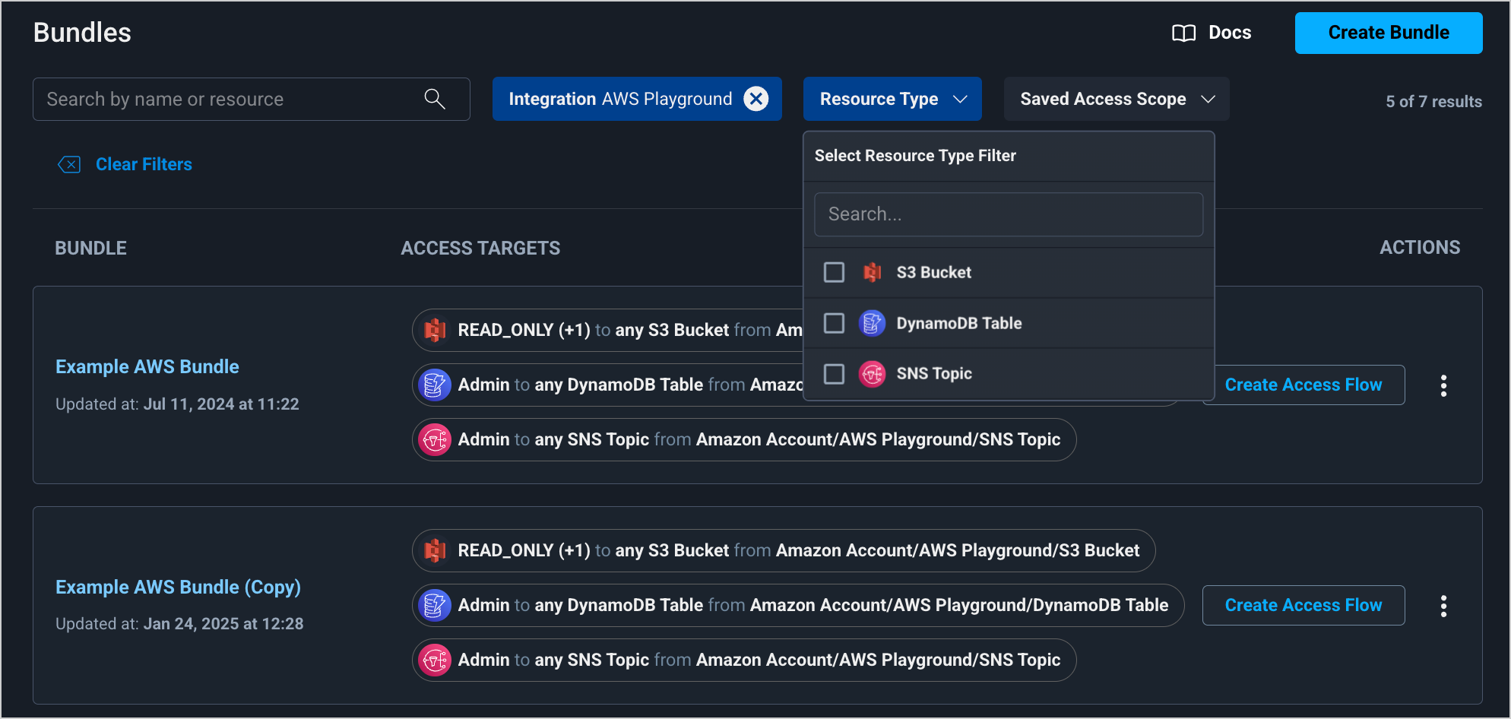
Task: Click DynamoDB icon in Copy bundle row
Action: [x=436, y=606]
